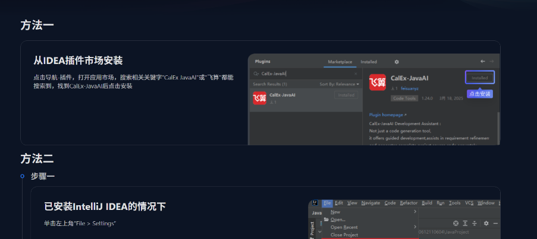Switch to the Installed tab
Screen dimensions: 537x239
click(368, 62)
